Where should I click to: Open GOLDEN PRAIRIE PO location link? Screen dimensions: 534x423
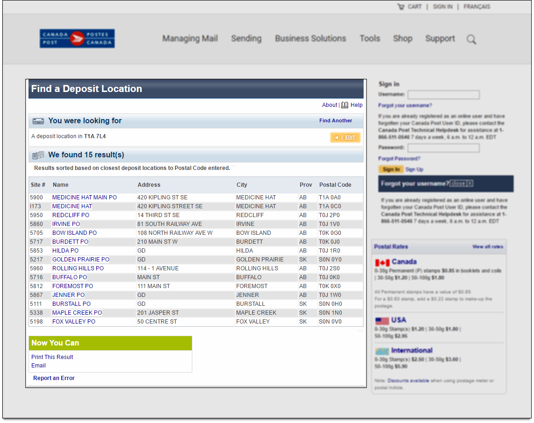(x=81, y=260)
